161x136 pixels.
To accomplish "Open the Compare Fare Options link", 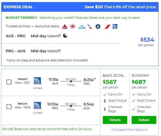I will coord(130,130).
